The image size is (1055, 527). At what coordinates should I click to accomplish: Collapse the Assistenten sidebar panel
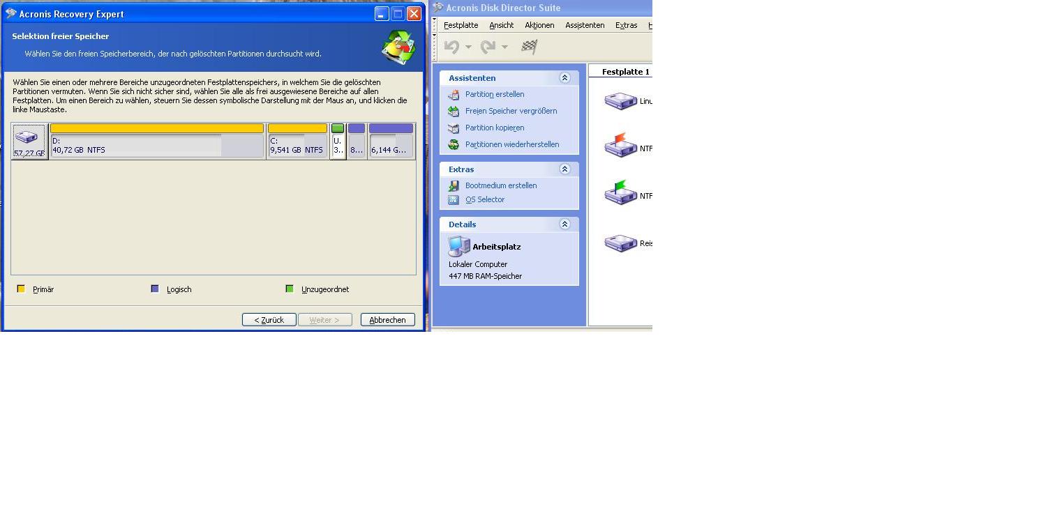point(565,78)
